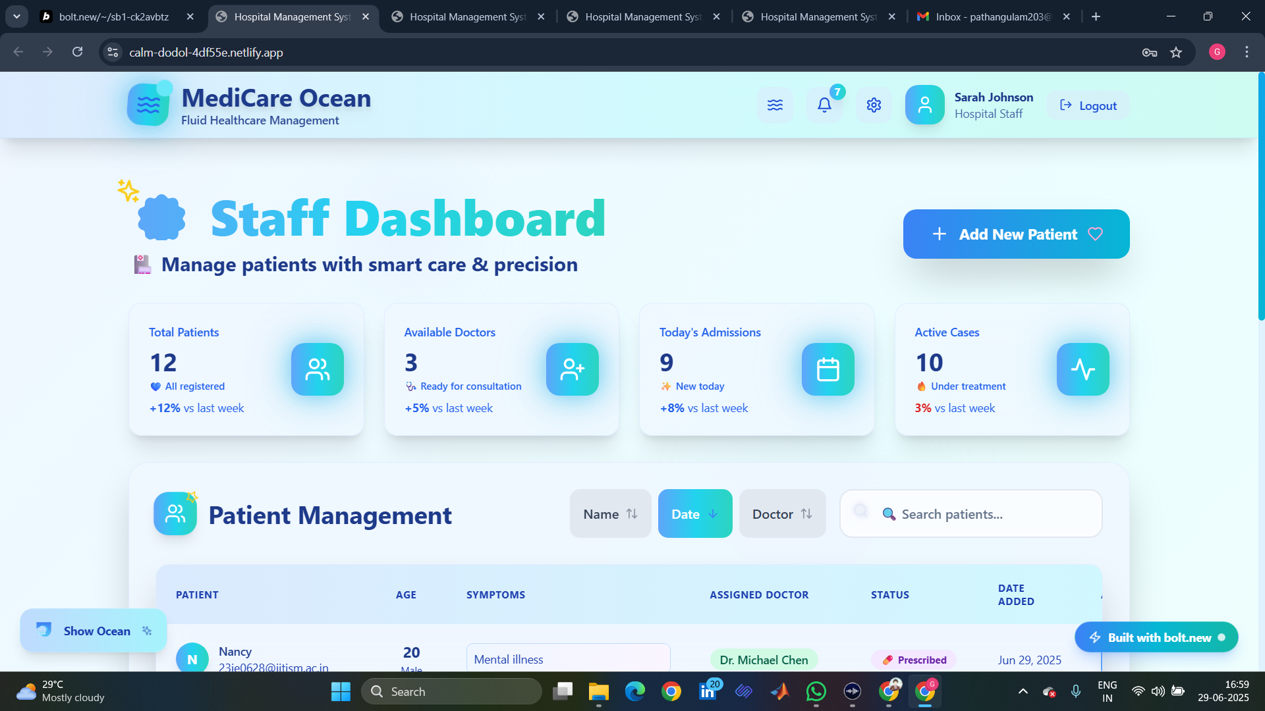Toggle sort by Name
Viewport: 1265px width, 711px height.
tap(610, 513)
